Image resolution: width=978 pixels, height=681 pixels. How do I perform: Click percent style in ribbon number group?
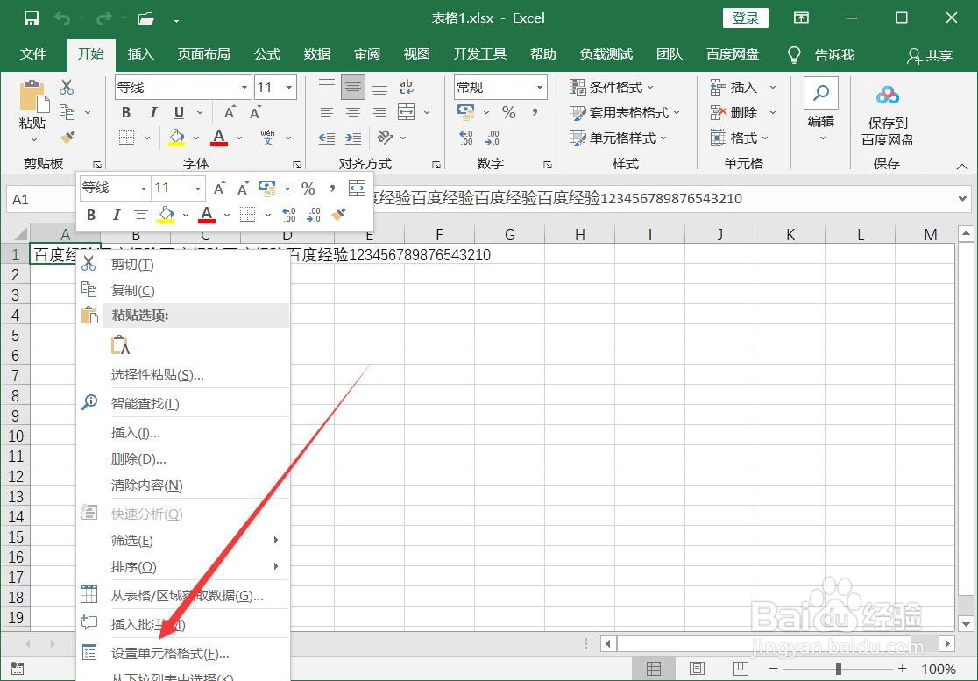[509, 112]
